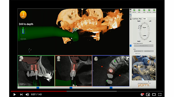
Task: Click the green Tracker status indicator
Action: tap(144, 10)
